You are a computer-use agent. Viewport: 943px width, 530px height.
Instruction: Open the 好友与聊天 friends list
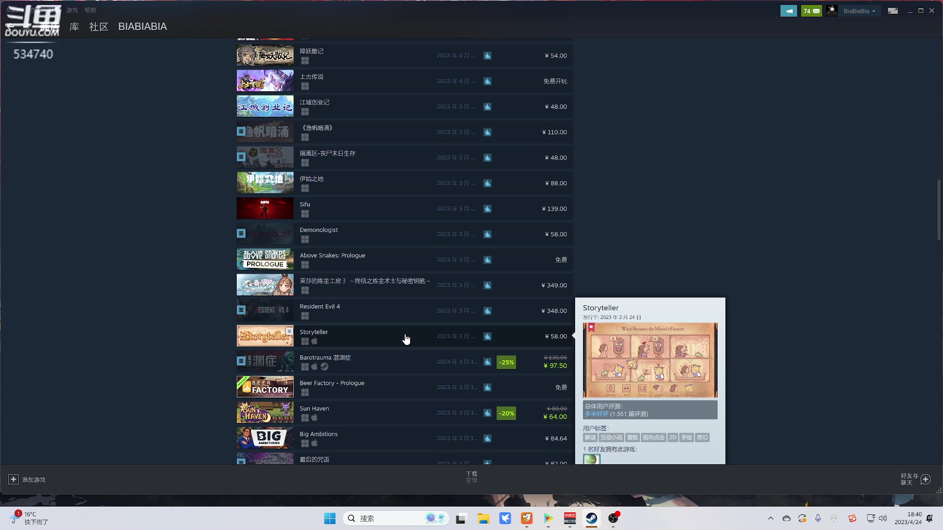tap(915, 479)
